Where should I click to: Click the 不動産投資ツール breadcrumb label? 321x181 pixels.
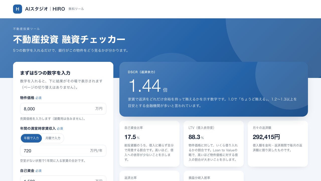pos(26,29)
